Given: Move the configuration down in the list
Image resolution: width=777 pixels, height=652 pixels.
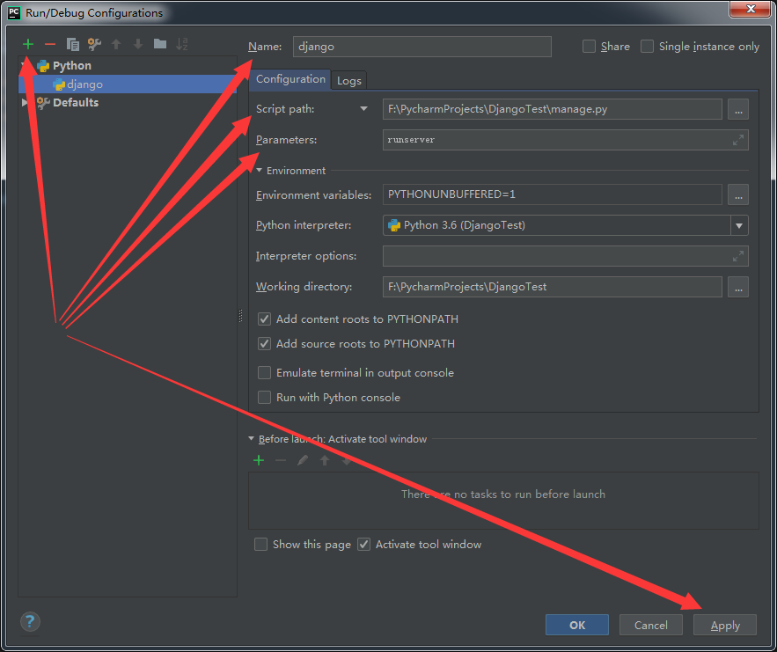Looking at the screenshot, I should [138, 43].
